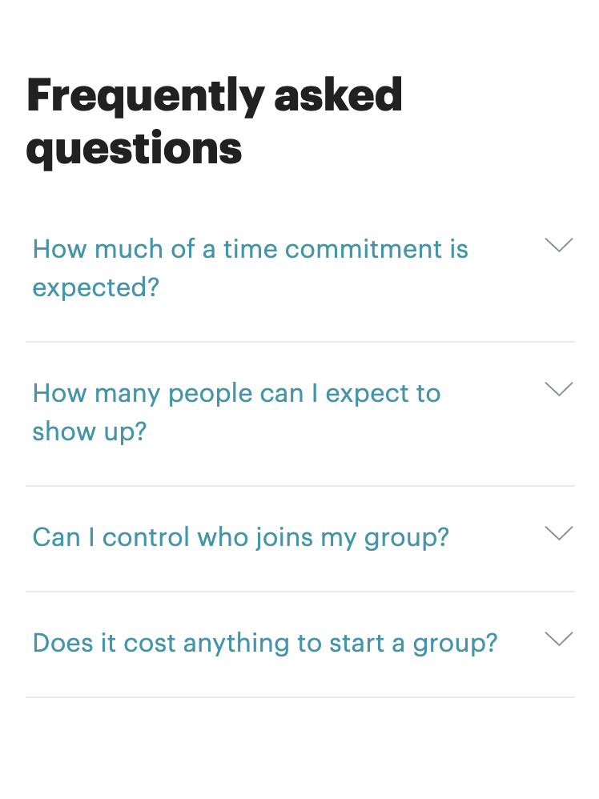Expand the time commitment question chevron

[559, 245]
